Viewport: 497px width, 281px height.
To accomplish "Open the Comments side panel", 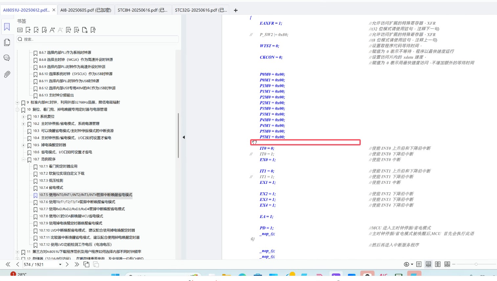I will coord(7,58).
